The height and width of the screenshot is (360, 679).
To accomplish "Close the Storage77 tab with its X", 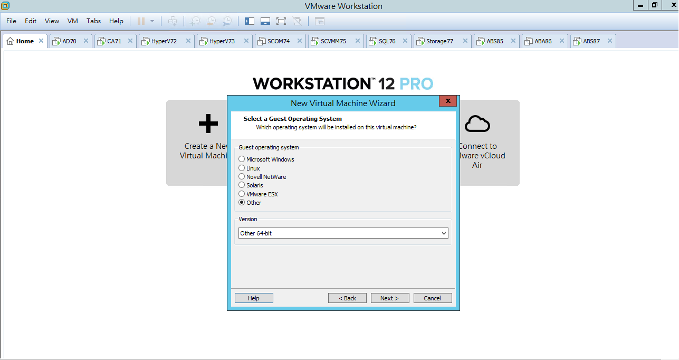I will [465, 41].
